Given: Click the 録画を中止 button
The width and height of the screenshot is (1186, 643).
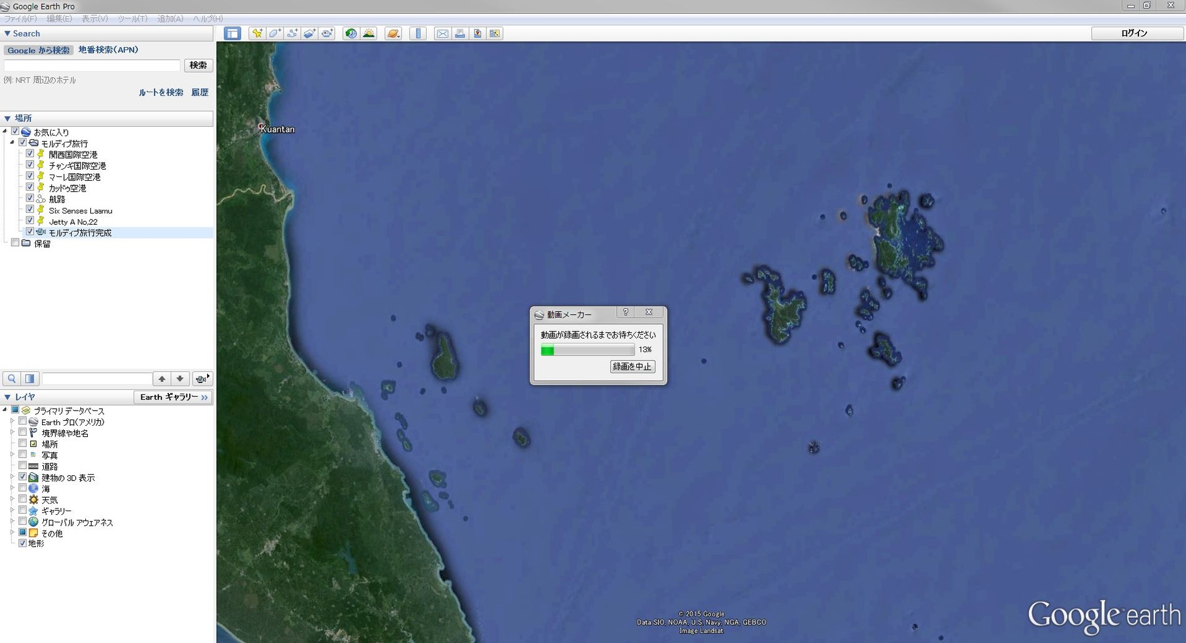Looking at the screenshot, I should point(633,367).
